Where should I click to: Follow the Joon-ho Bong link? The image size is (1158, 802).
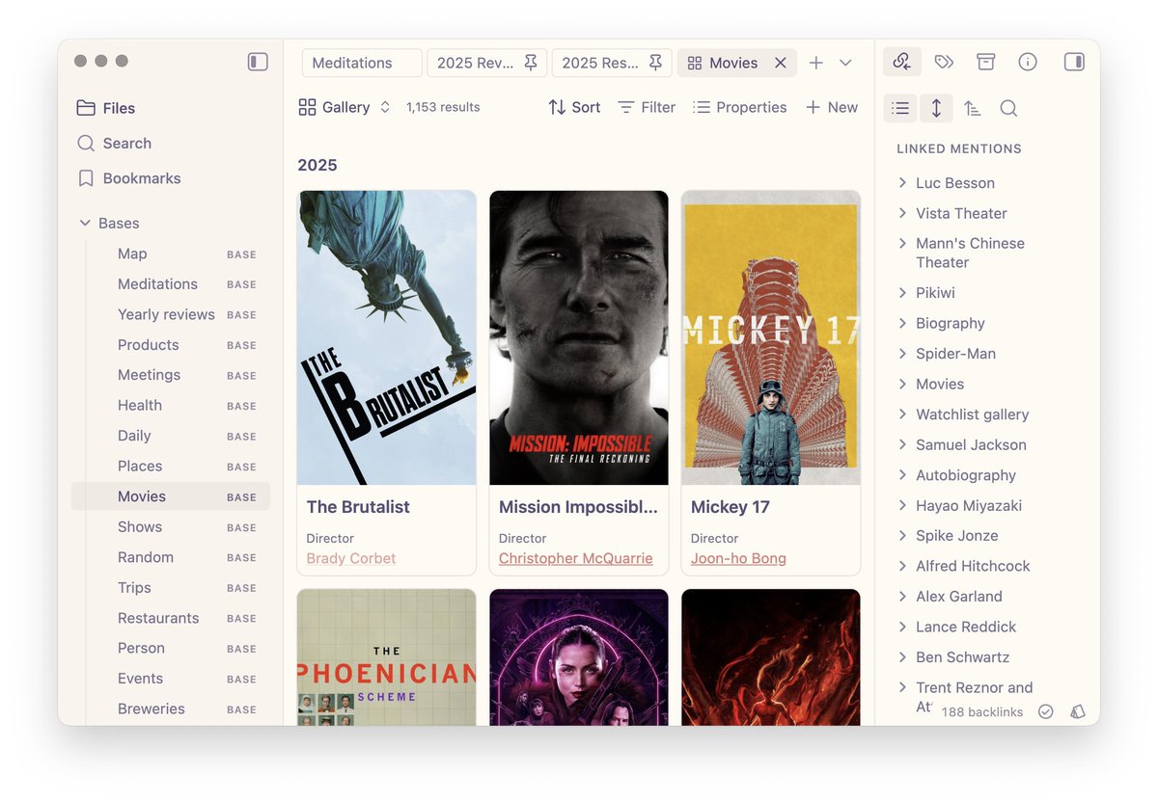738,558
